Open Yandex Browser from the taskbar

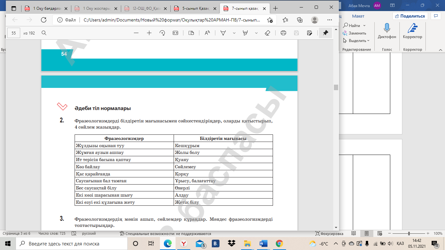[x=184, y=243]
